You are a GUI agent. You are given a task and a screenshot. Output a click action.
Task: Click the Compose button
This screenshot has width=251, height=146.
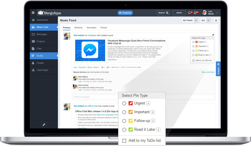point(125,13)
